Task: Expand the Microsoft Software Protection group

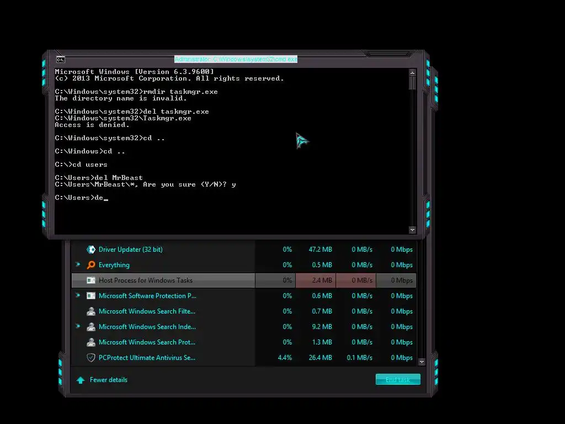Action: pos(78,295)
